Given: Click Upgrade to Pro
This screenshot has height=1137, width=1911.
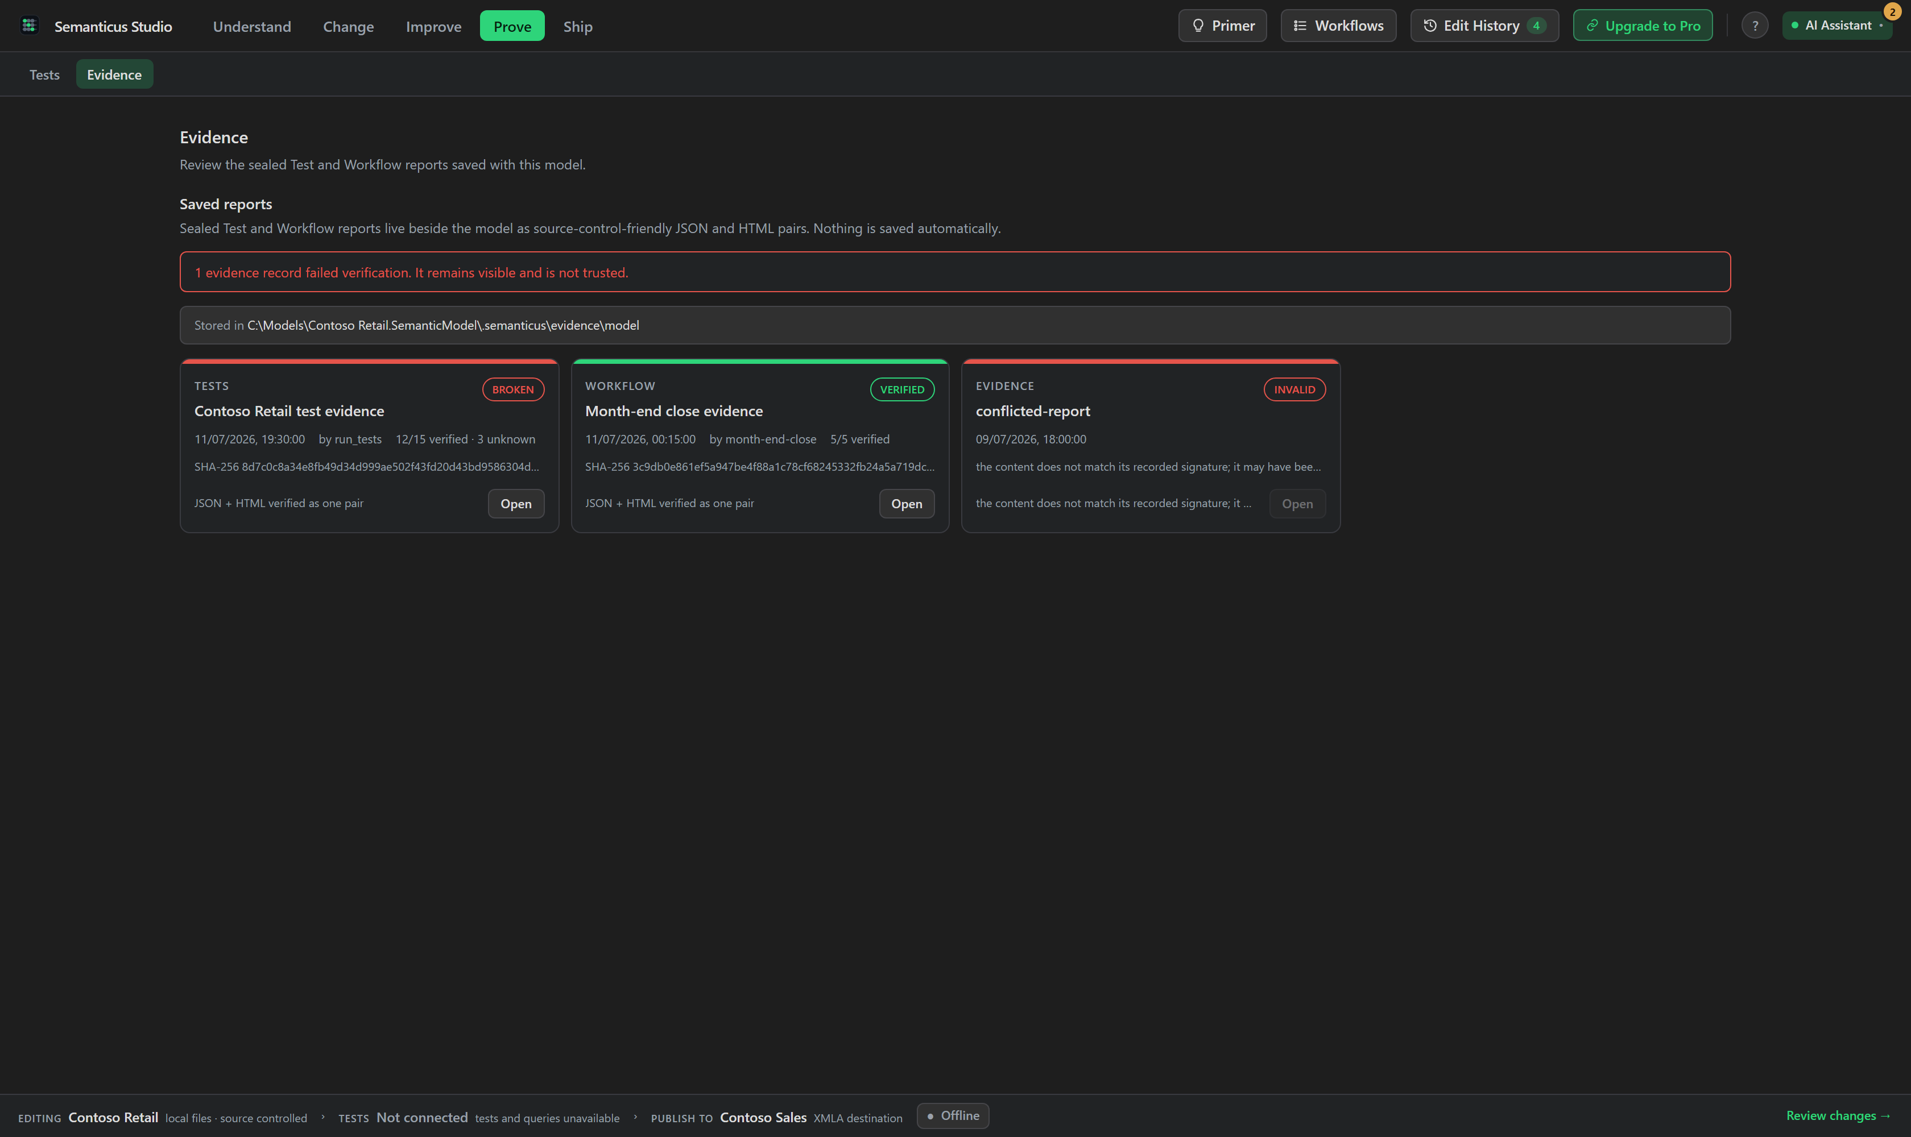Looking at the screenshot, I should (x=1643, y=25).
